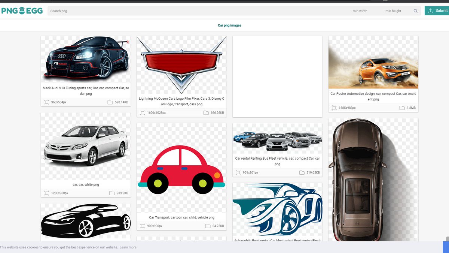This screenshot has height=253, width=449.
Task: Open the black car silhouette image
Action: pos(86,222)
